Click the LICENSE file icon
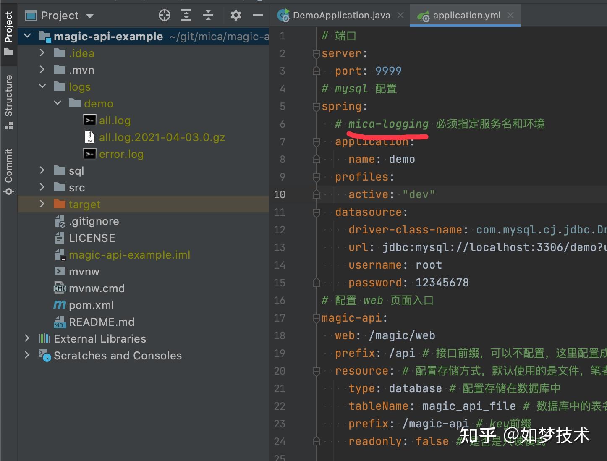 (59, 238)
